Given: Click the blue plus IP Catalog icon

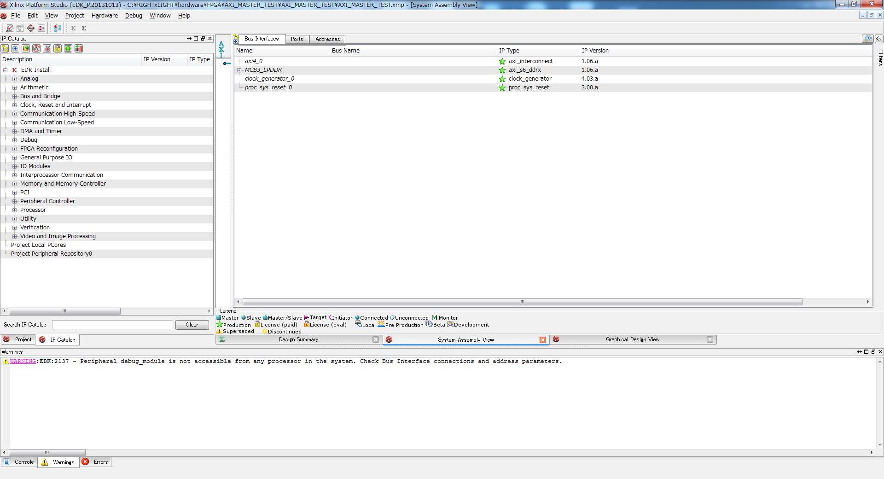Looking at the screenshot, I should coord(15,48).
